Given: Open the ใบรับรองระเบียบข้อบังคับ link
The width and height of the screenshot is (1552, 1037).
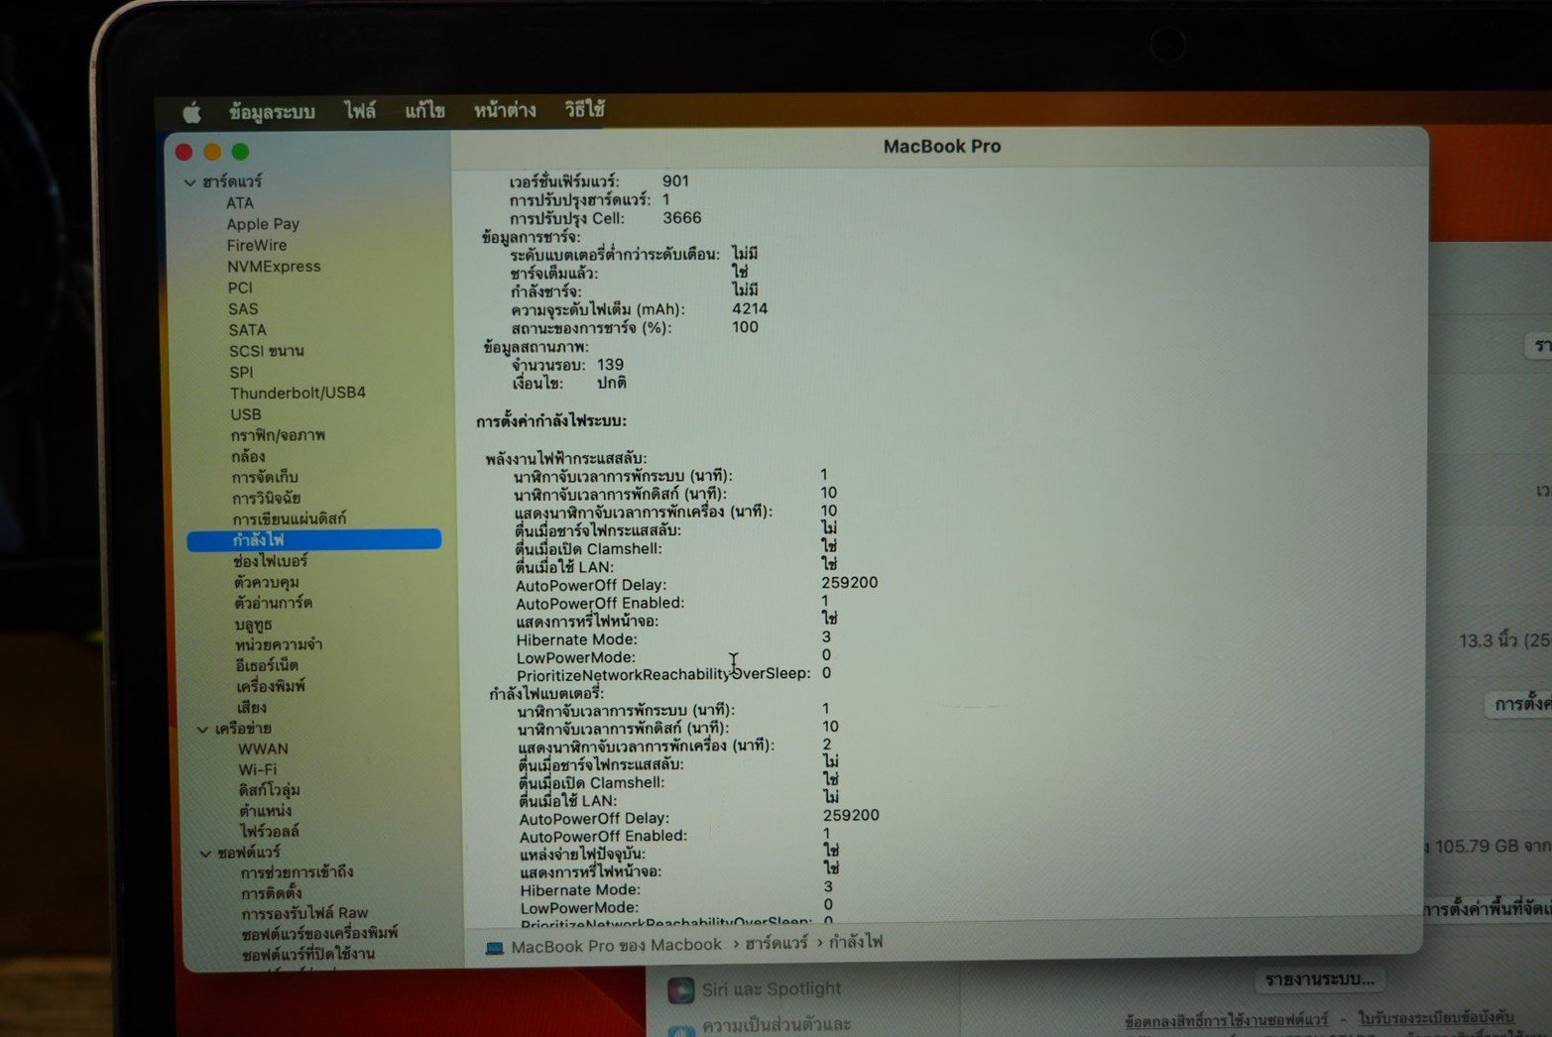Looking at the screenshot, I should click(x=1436, y=1017).
